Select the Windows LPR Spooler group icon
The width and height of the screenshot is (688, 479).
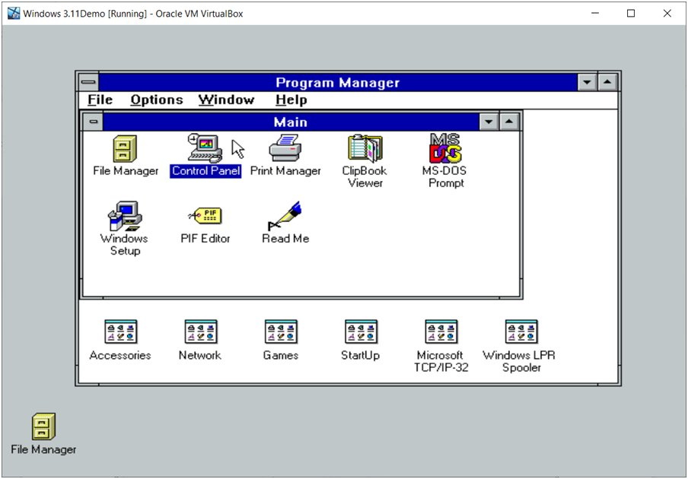point(521,331)
